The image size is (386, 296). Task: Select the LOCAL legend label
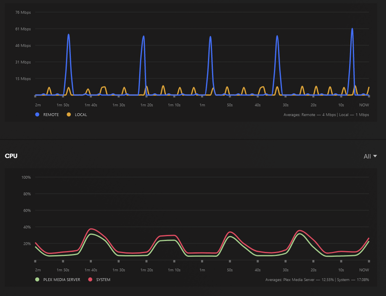(81, 115)
